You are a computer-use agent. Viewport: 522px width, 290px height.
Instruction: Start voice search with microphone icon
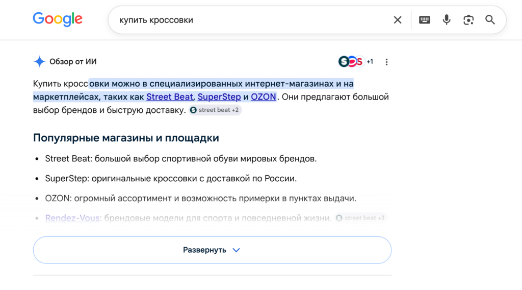pyautogui.click(x=447, y=20)
